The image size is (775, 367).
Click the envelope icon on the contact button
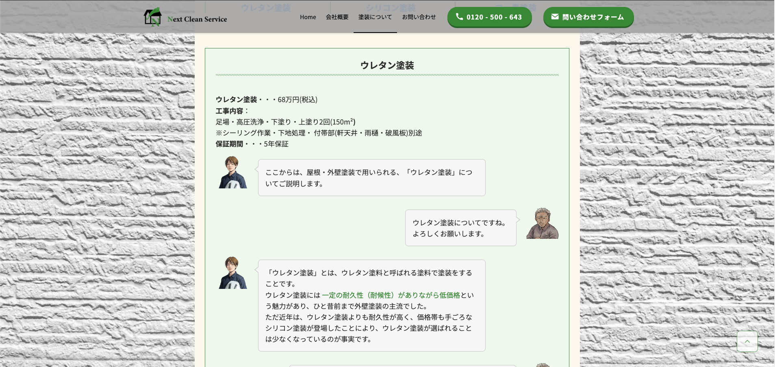click(555, 17)
